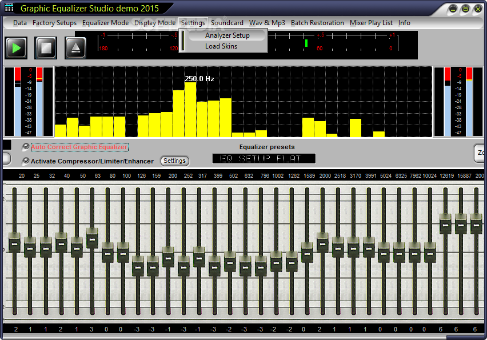Click the 200 Hz band slider knob
The image size is (487, 340).
click(168, 257)
